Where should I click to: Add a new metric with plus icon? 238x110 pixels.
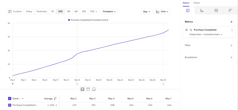tap(231, 22)
